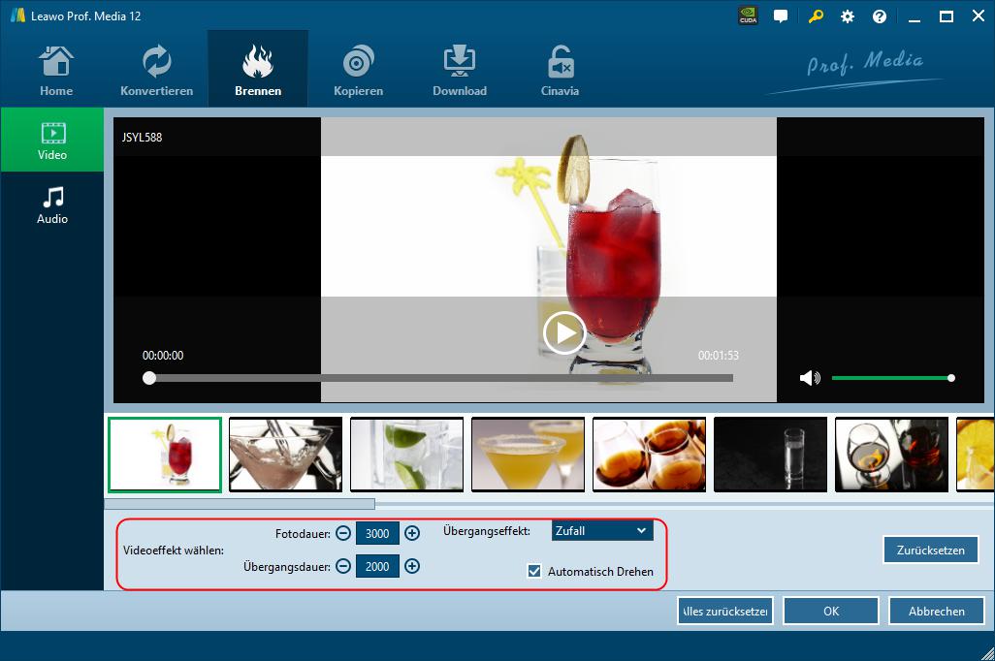The width and height of the screenshot is (995, 661).
Task: Click the 00:01:53 duration label
Action: (719, 356)
